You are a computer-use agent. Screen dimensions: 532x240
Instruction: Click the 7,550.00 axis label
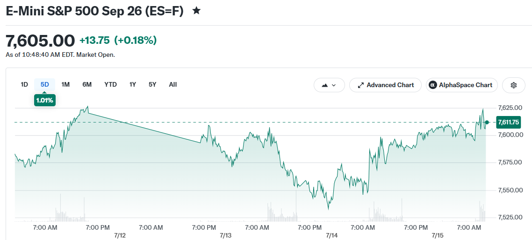point(510,190)
